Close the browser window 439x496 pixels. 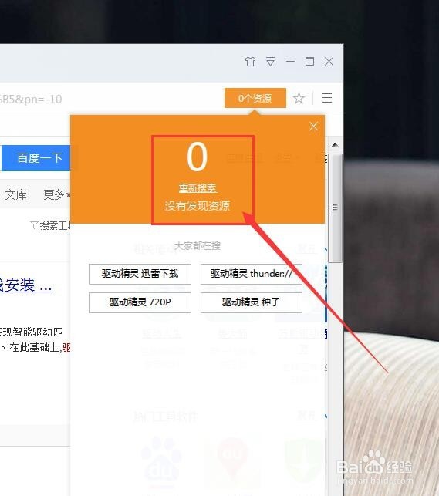pyautogui.click(x=329, y=62)
